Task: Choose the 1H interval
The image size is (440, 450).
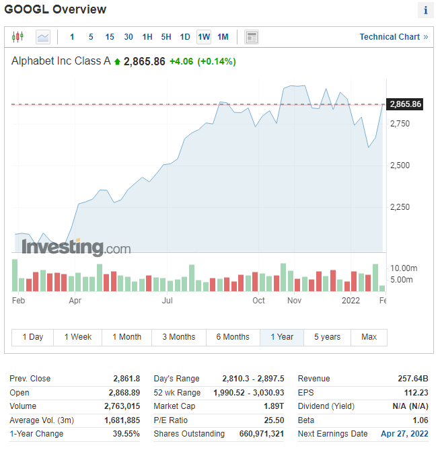Action: [147, 37]
